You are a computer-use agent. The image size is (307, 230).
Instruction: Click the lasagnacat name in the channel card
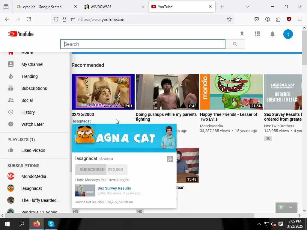86,158
